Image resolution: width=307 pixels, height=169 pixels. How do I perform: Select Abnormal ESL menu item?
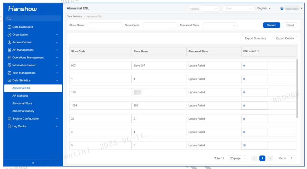click(33, 88)
